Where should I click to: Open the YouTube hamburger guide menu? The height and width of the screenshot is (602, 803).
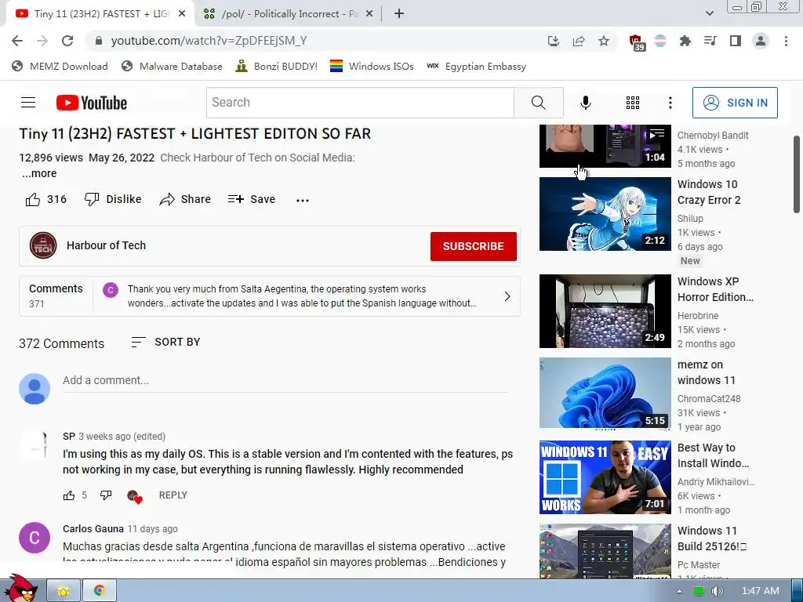tap(28, 103)
